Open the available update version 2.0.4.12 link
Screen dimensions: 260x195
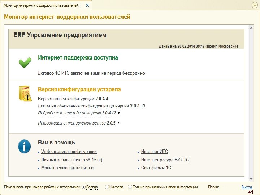[x=138, y=106]
